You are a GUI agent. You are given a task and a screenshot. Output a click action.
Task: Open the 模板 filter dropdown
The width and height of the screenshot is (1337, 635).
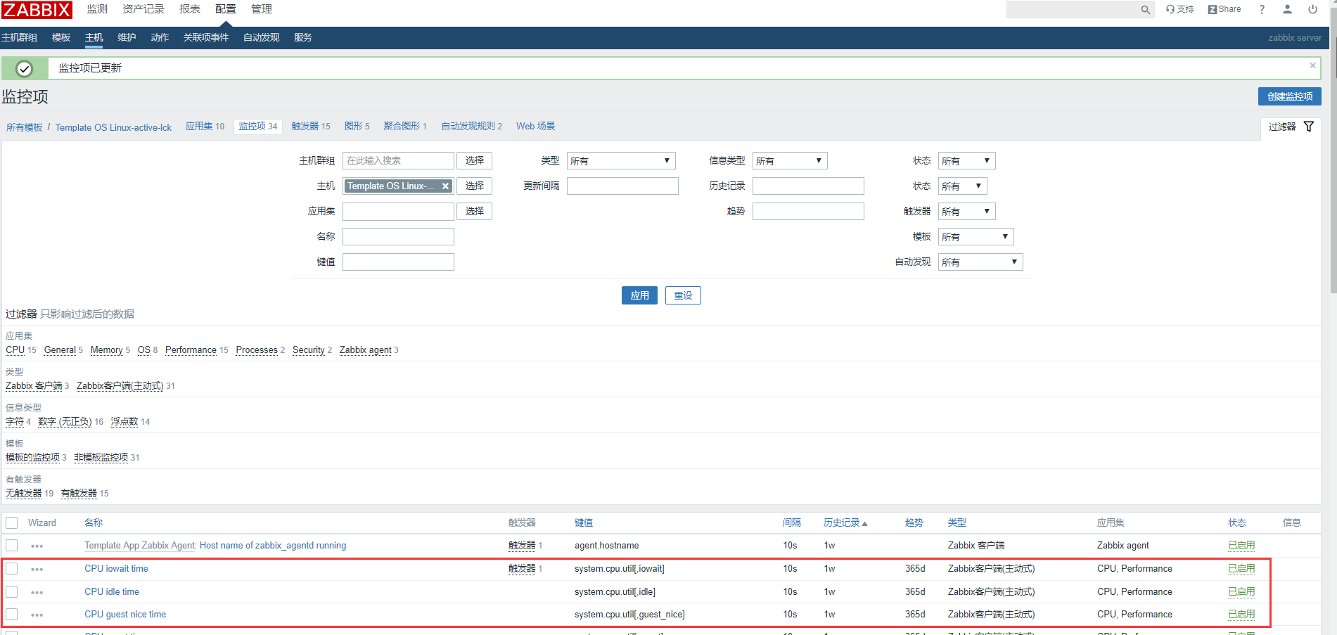976,237
